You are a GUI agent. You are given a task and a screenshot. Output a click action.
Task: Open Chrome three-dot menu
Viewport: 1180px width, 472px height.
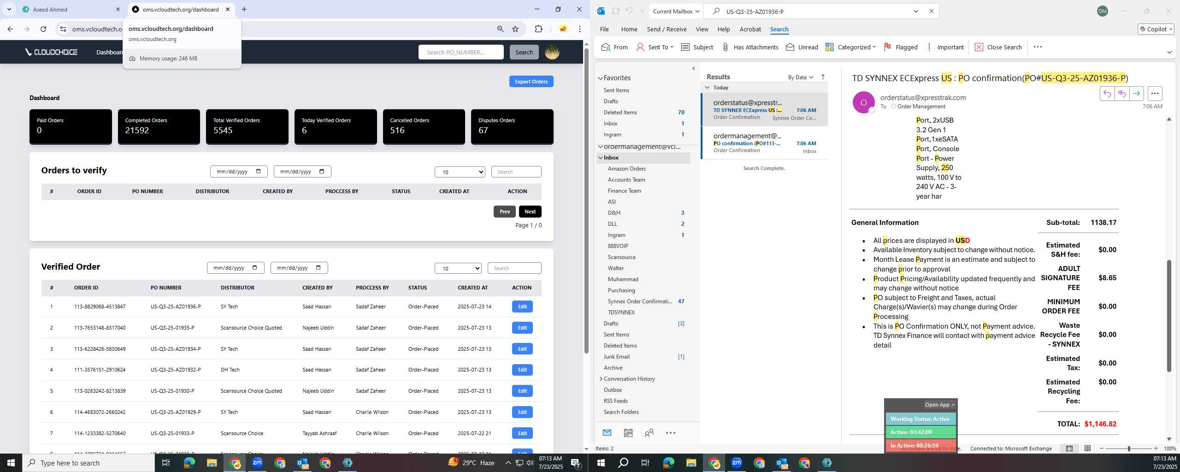[x=580, y=29]
